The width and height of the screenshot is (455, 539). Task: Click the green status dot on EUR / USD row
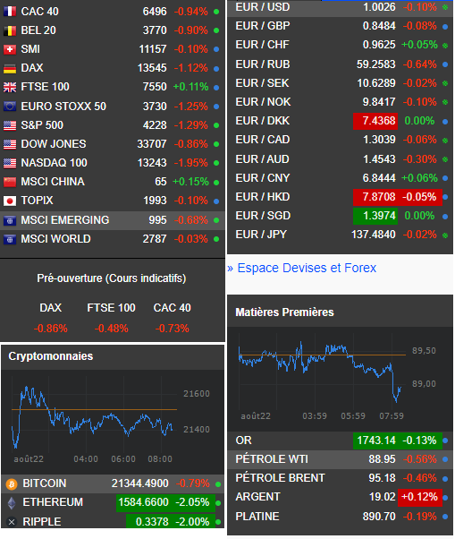click(445, 7)
